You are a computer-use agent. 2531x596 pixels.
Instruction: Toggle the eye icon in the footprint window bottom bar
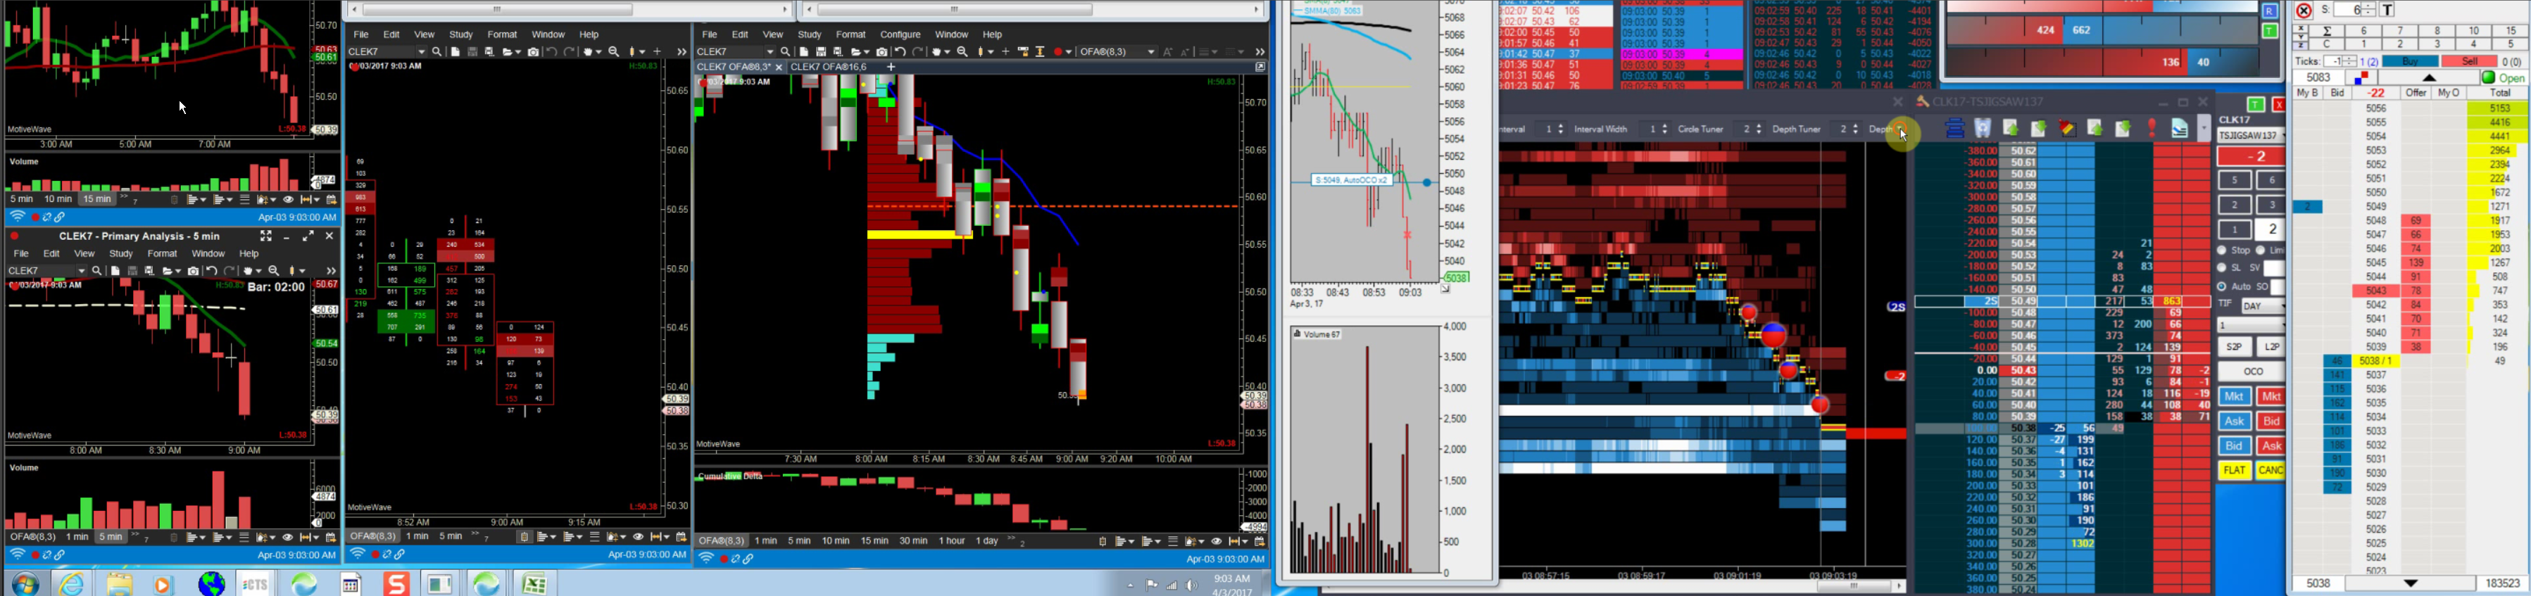[639, 537]
